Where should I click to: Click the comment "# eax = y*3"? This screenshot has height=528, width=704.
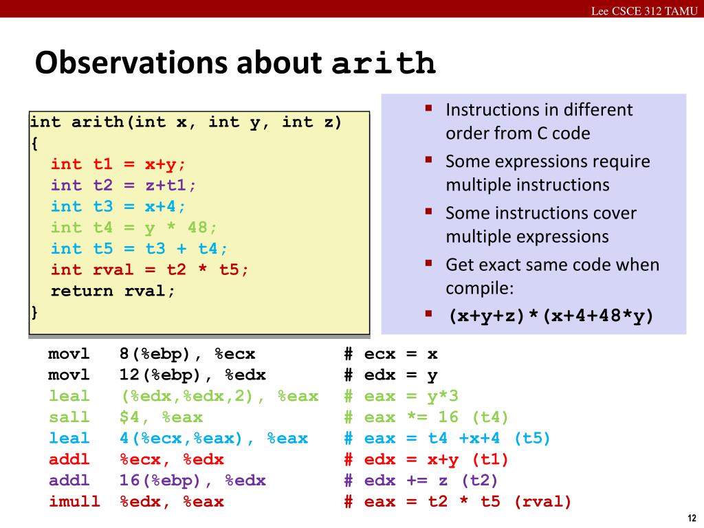(x=401, y=396)
